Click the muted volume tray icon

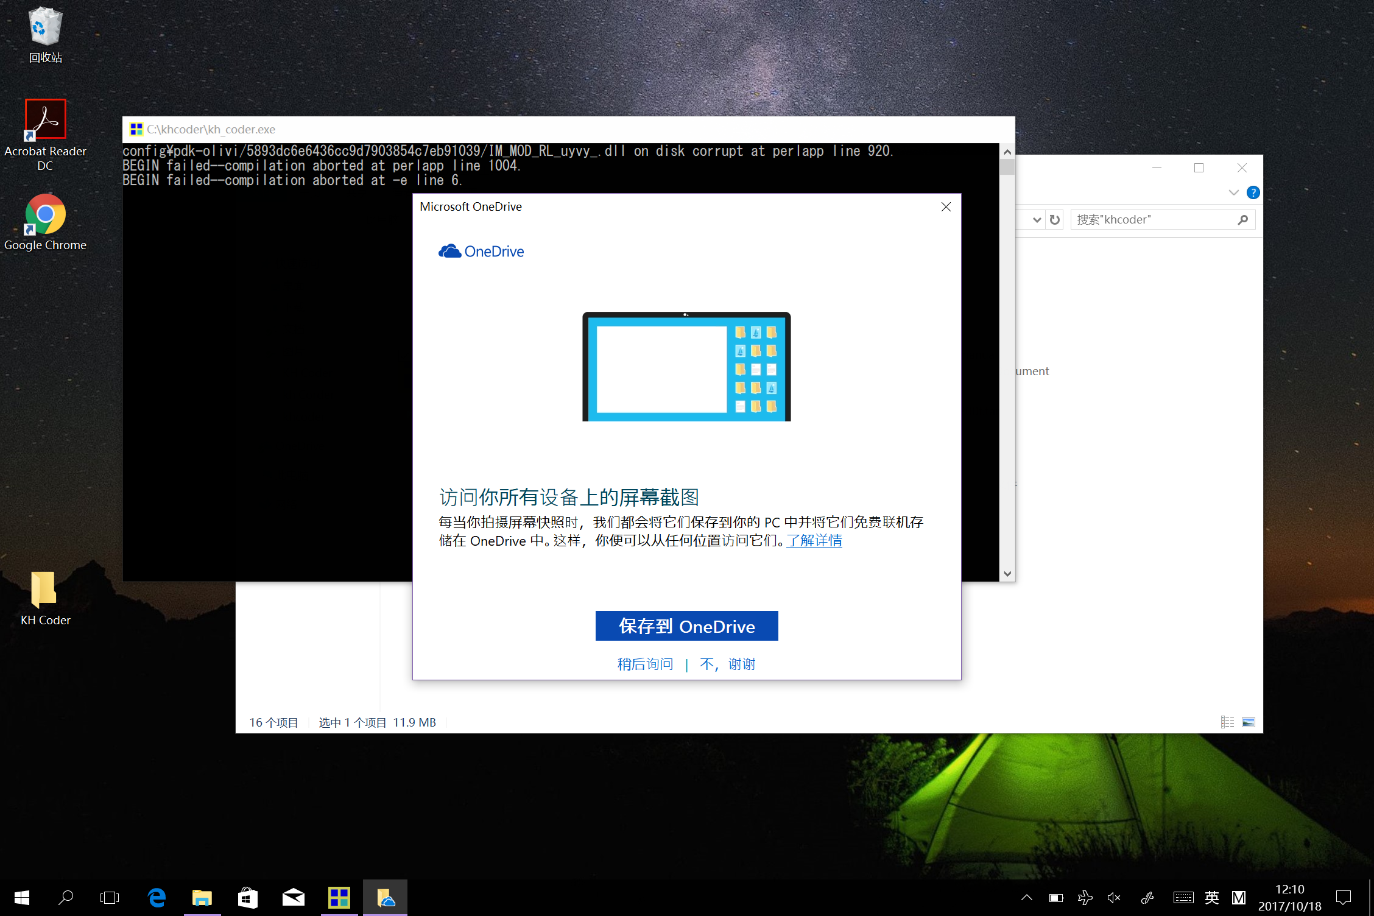[1114, 897]
